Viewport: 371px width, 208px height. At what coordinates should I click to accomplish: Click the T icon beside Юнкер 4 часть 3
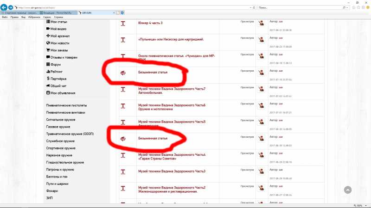click(123, 24)
